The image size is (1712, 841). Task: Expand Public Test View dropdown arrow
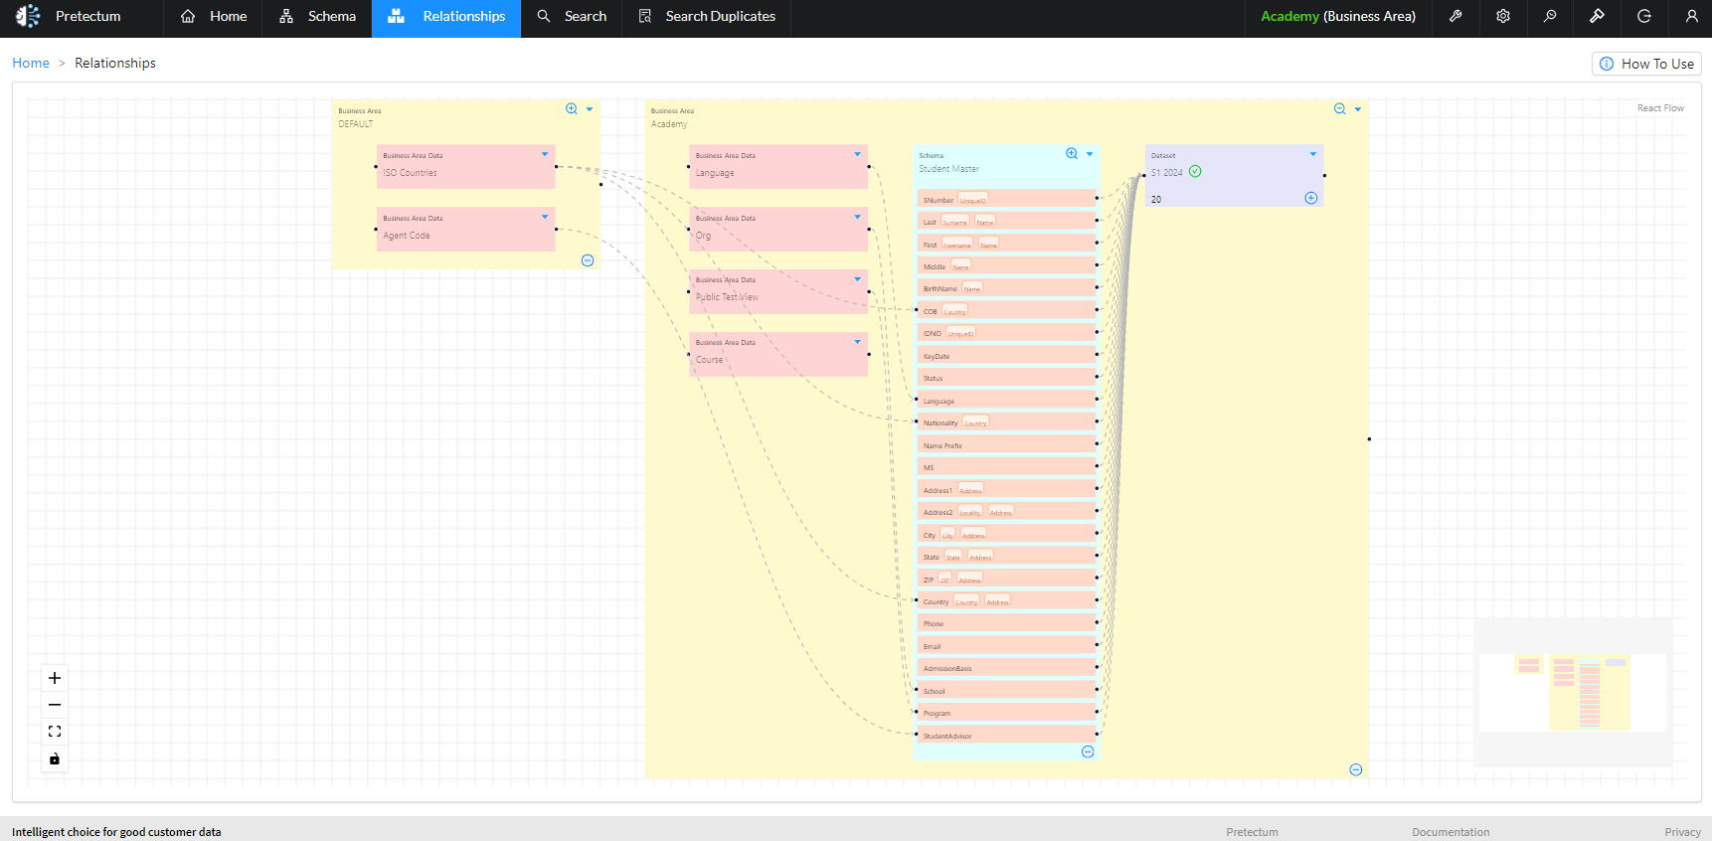858,279
